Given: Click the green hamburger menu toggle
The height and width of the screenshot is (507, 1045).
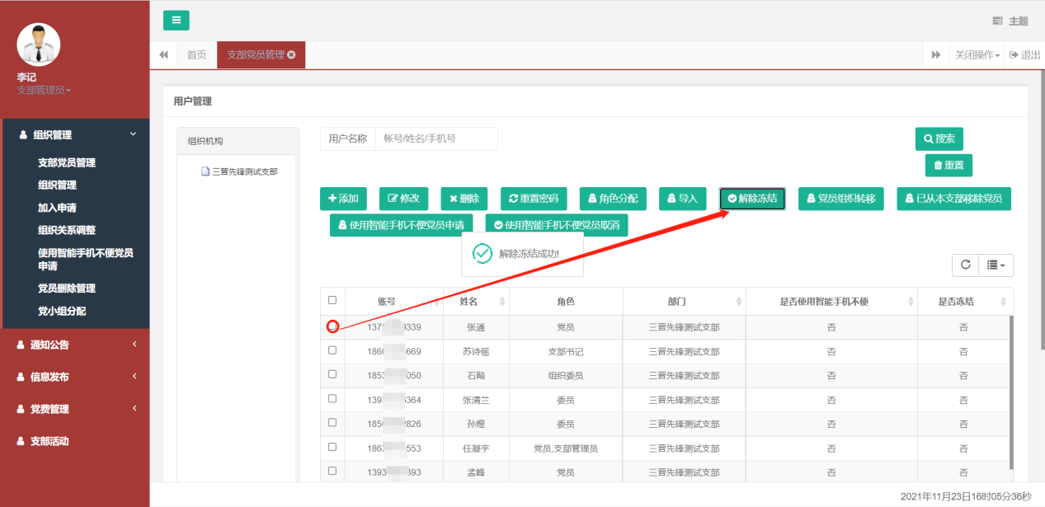Looking at the screenshot, I should tap(176, 21).
